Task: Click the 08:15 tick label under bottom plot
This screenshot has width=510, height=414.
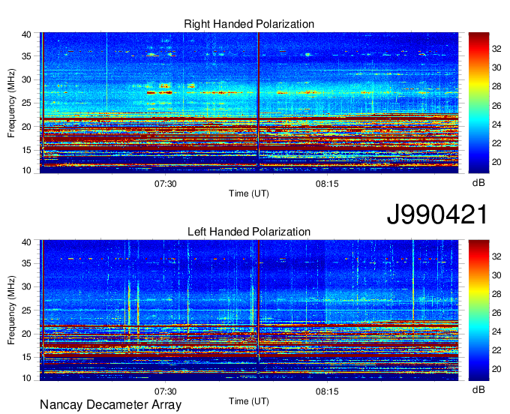Action: [327, 391]
